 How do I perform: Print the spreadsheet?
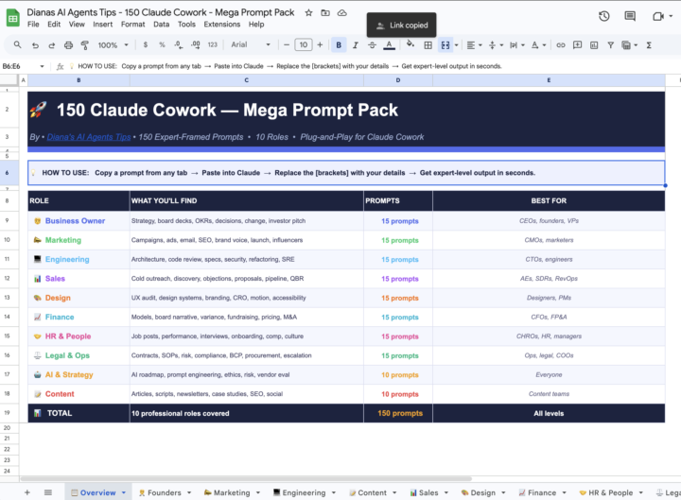68,45
